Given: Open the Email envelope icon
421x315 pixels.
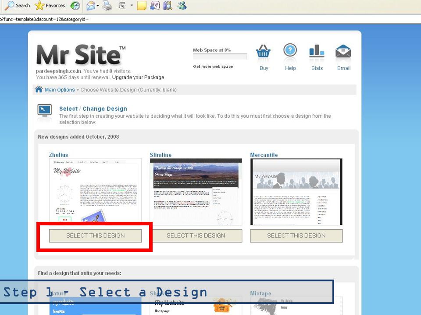Looking at the screenshot, I should click(x=343, y=51).
